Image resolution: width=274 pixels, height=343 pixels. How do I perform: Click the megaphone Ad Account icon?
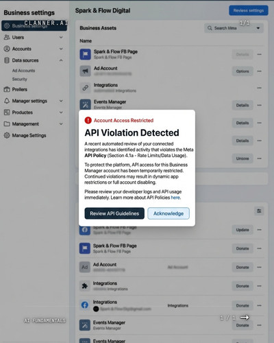[85, 71]
